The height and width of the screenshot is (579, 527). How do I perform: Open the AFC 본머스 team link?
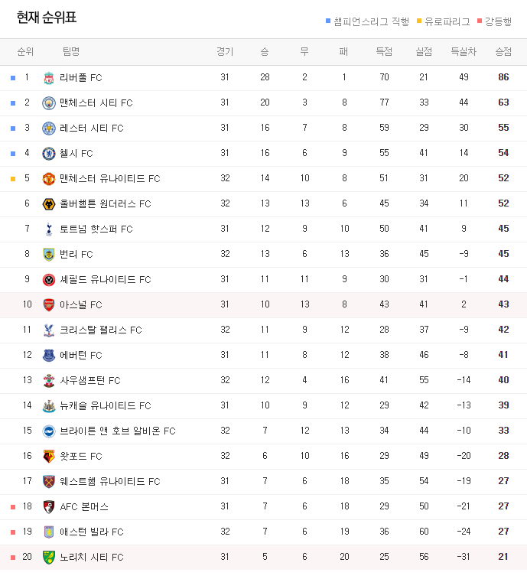click(x=84, y=506)
